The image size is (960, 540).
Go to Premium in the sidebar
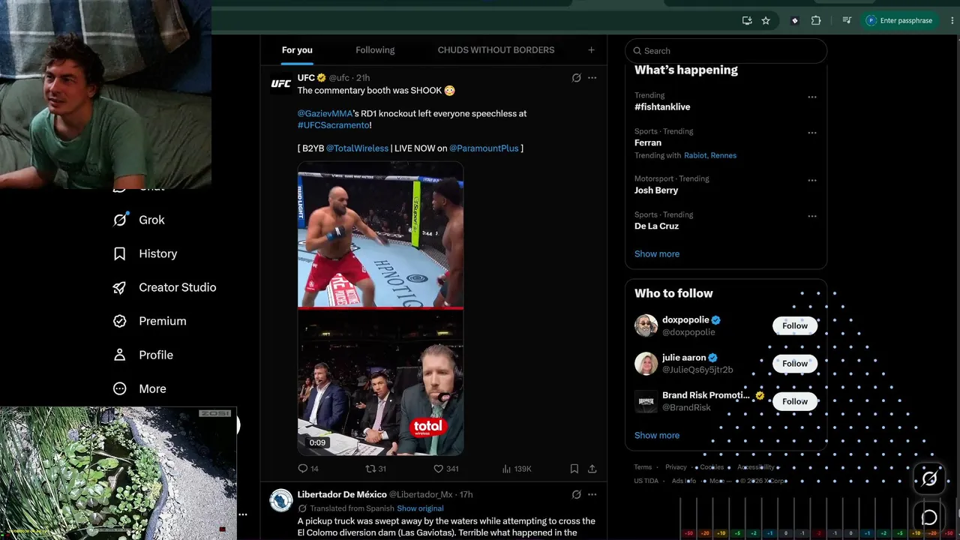149,321
